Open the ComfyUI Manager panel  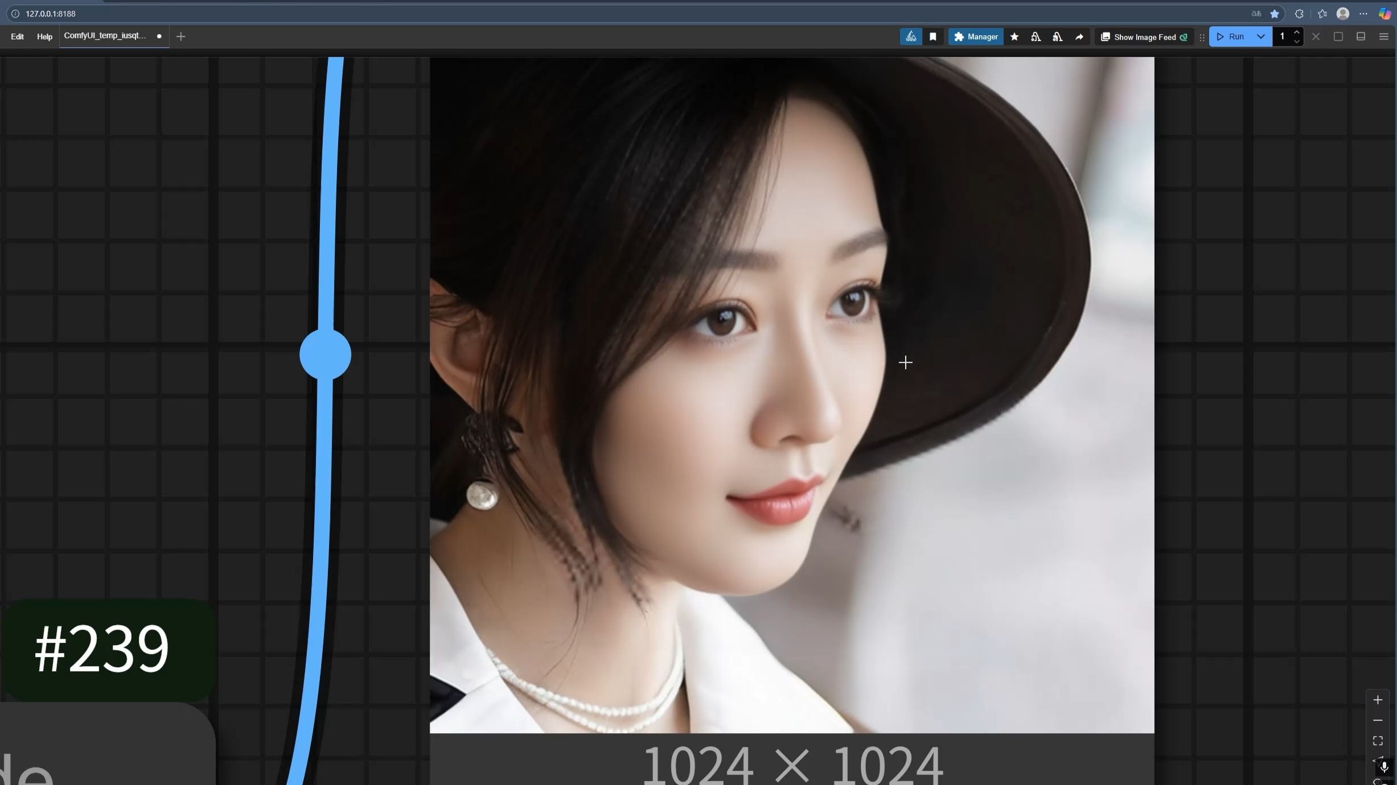point(976,37)
